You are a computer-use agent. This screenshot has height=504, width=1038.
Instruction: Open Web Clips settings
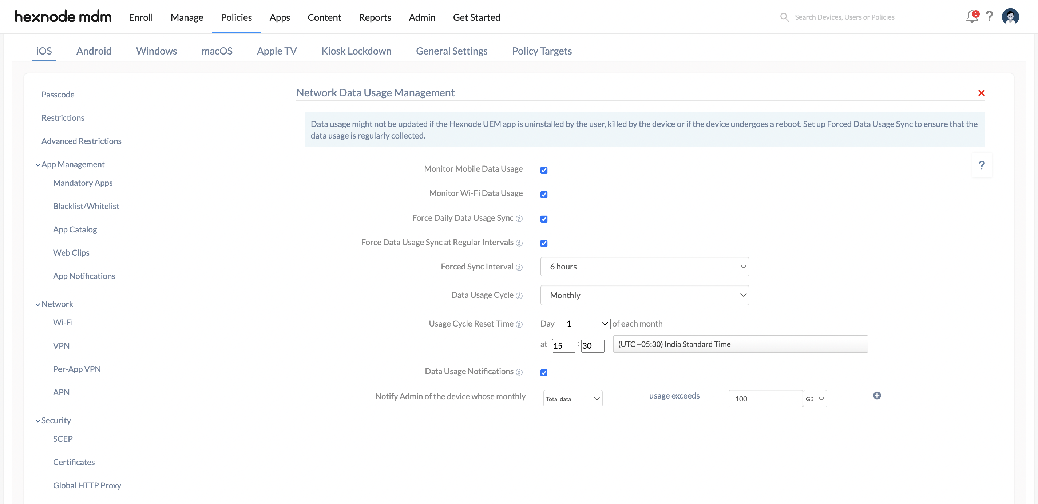pyautogui.click(x=71, y=253)
